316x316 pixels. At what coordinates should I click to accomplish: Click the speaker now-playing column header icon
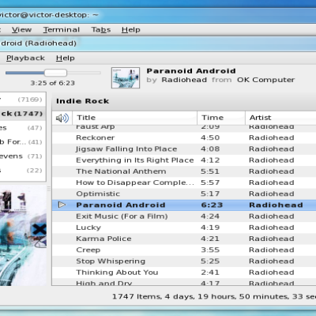(x=62, y=118)
